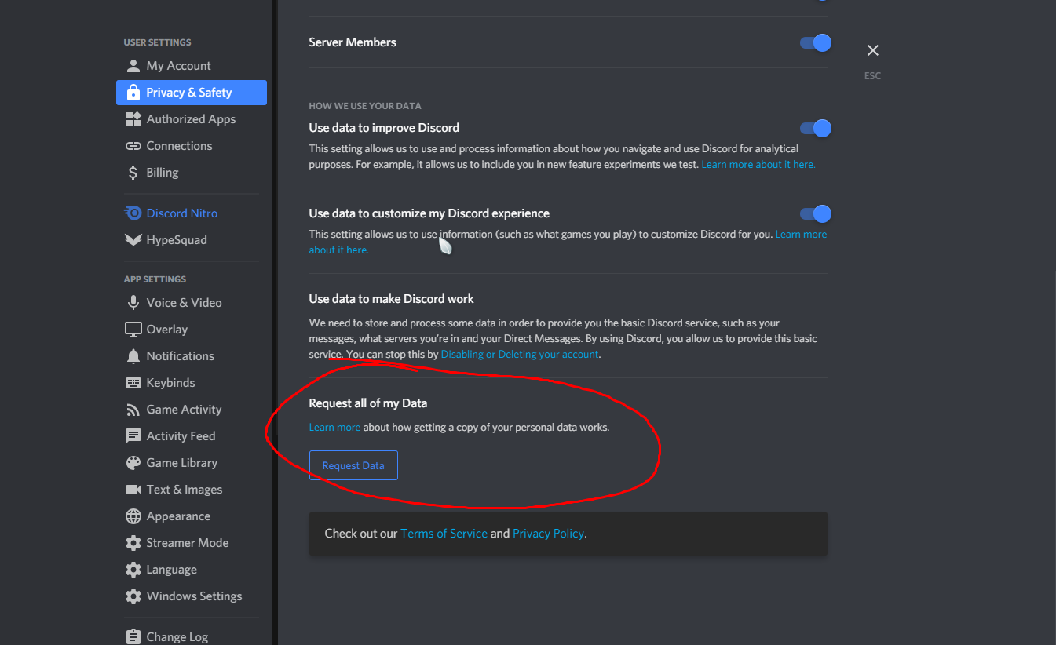The width and height of the screenshot is (1056, 645).
Task: Open the HypeSquad settings tab
Action: coord(192,240)
